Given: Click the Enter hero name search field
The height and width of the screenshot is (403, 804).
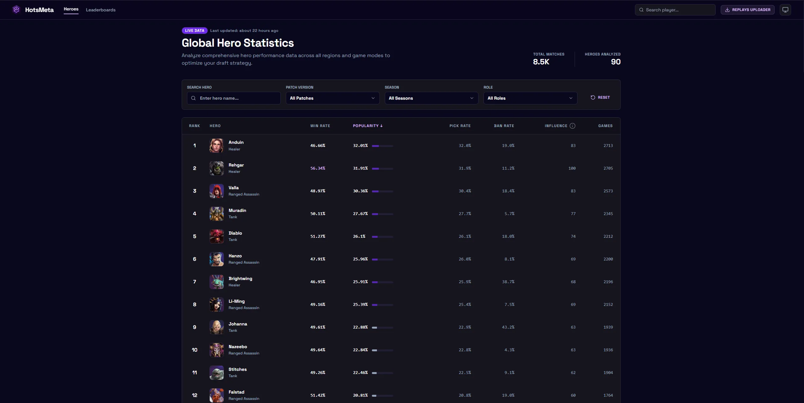Looking at the screenshot, I should point(234,98).
